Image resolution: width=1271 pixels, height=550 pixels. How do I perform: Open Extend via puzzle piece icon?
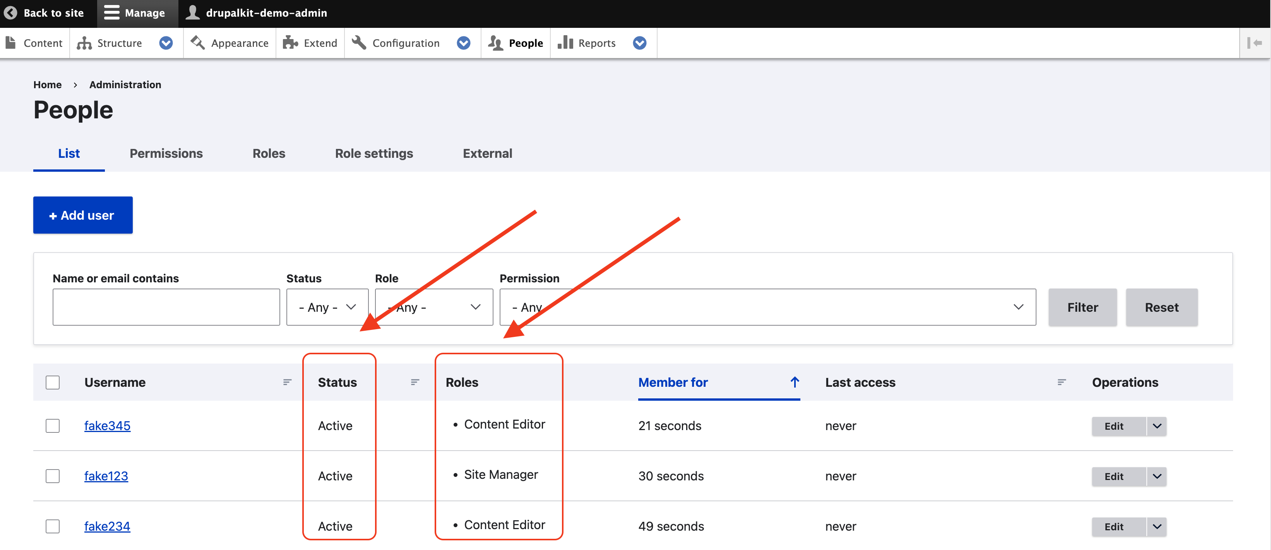point(290,43)
